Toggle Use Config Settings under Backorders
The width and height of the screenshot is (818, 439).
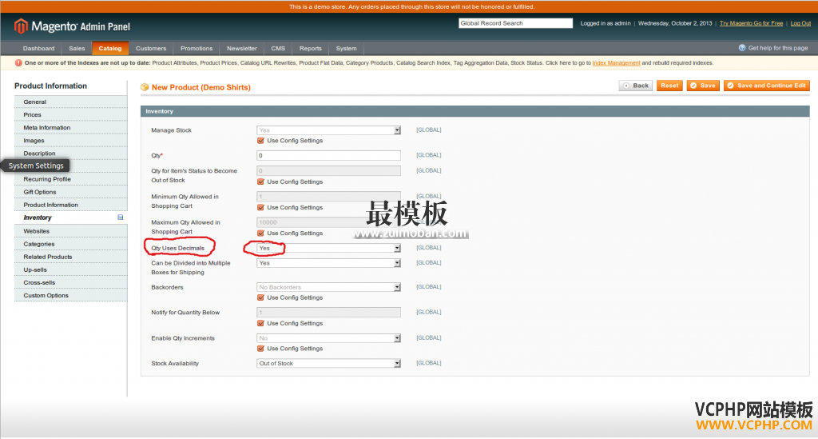point(260,297)
